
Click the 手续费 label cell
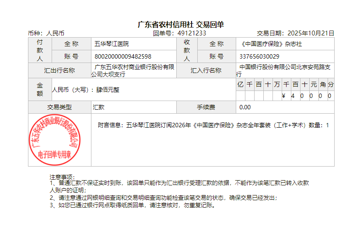pos(206,107)
